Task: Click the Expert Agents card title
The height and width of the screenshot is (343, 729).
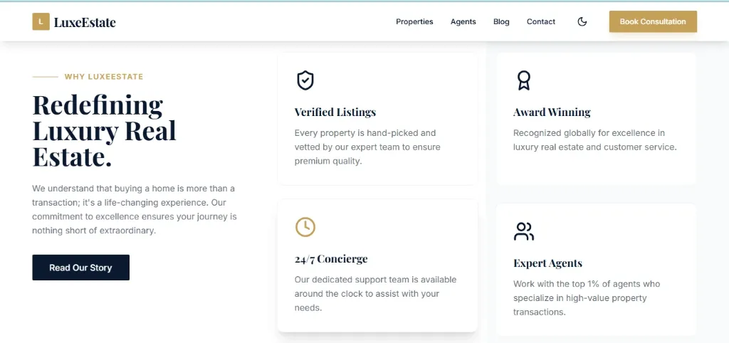Action: tap(547, 263)
